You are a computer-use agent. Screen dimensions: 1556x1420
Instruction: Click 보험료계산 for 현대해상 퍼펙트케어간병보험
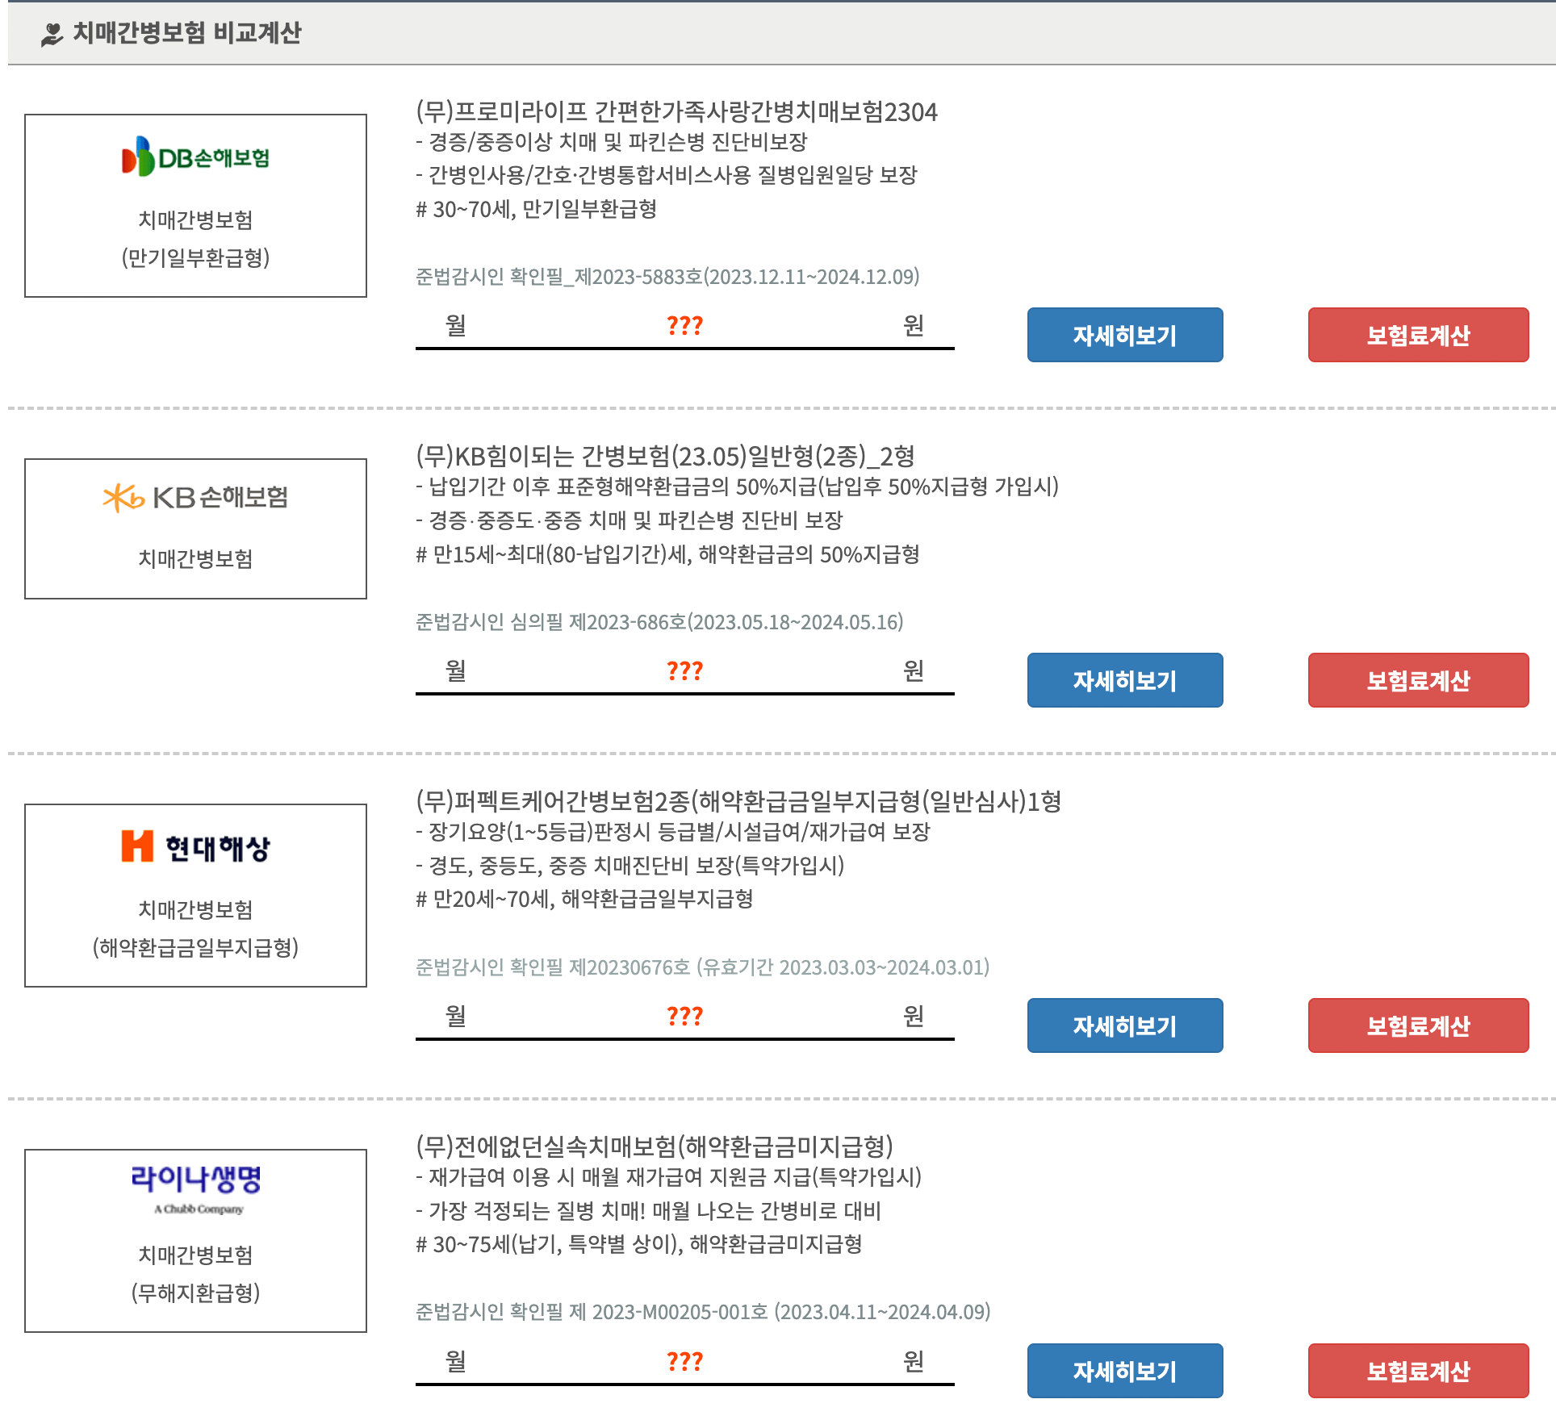click(x=1418, y=1025)
